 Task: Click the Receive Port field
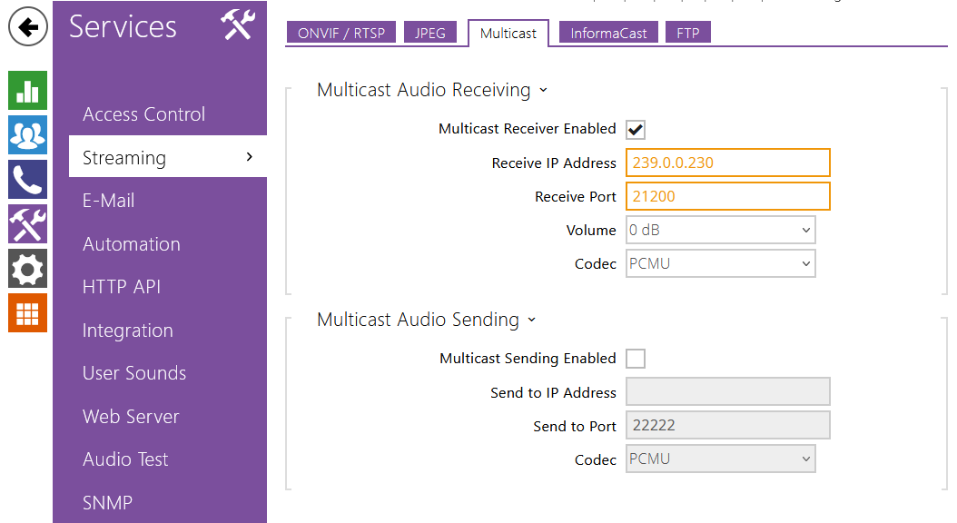(728, 196)
